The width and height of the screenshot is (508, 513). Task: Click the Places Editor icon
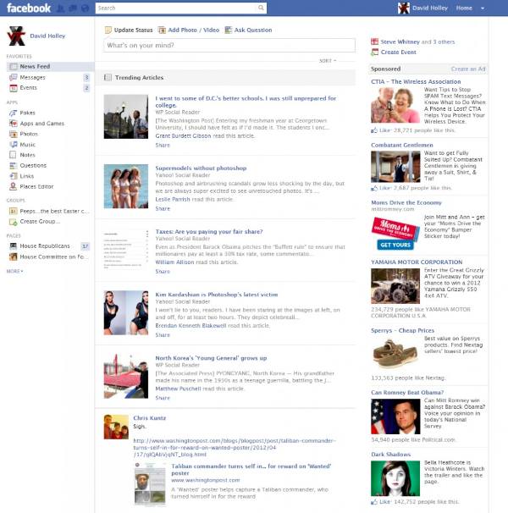tap(13, 186)
